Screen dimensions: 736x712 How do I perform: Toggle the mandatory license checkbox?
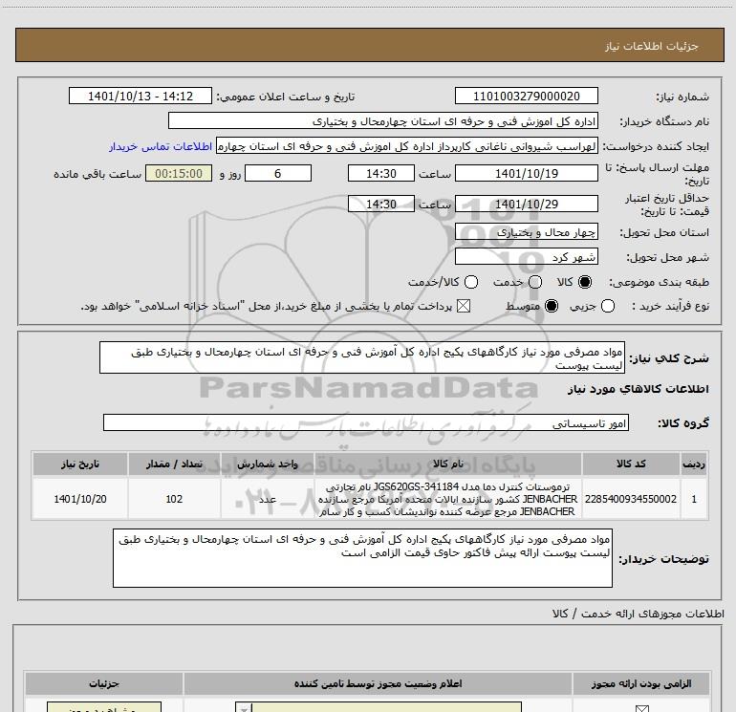click(641, 708)
